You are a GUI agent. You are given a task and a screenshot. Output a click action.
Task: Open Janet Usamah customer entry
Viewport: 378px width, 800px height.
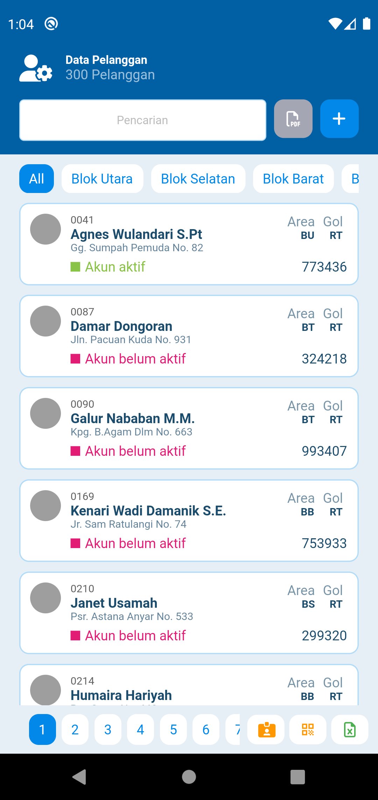[189, 613]
